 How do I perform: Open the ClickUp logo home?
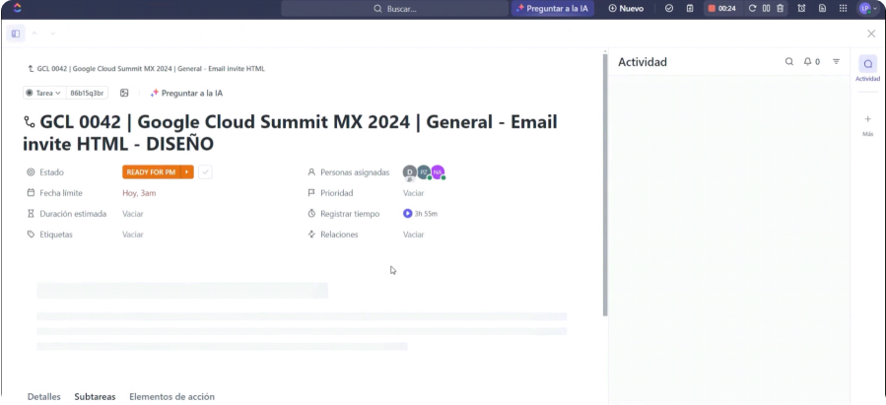pos(17,8)
